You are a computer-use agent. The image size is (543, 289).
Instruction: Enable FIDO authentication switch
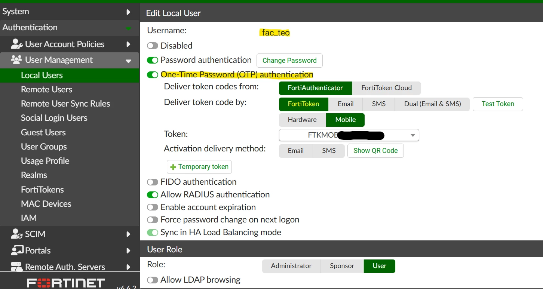tap(153, 182)
